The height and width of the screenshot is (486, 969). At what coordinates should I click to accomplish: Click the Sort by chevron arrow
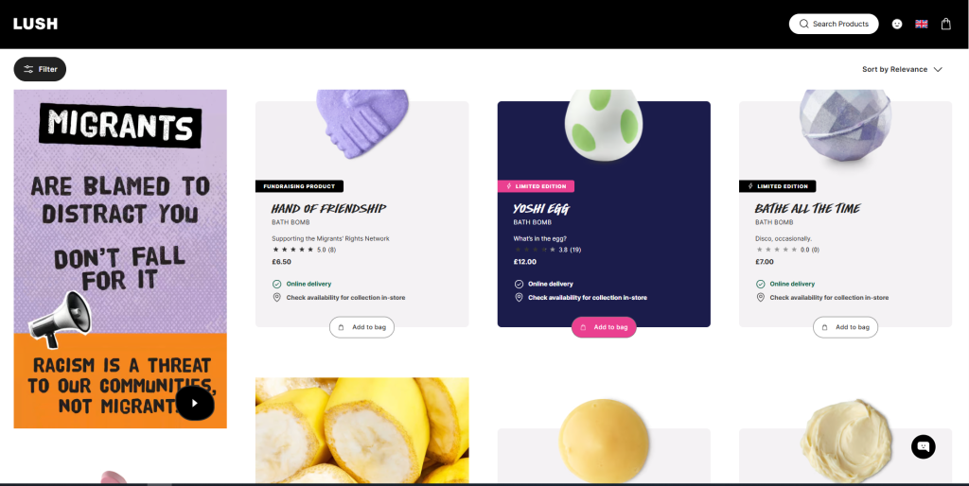tap(938, 69)
